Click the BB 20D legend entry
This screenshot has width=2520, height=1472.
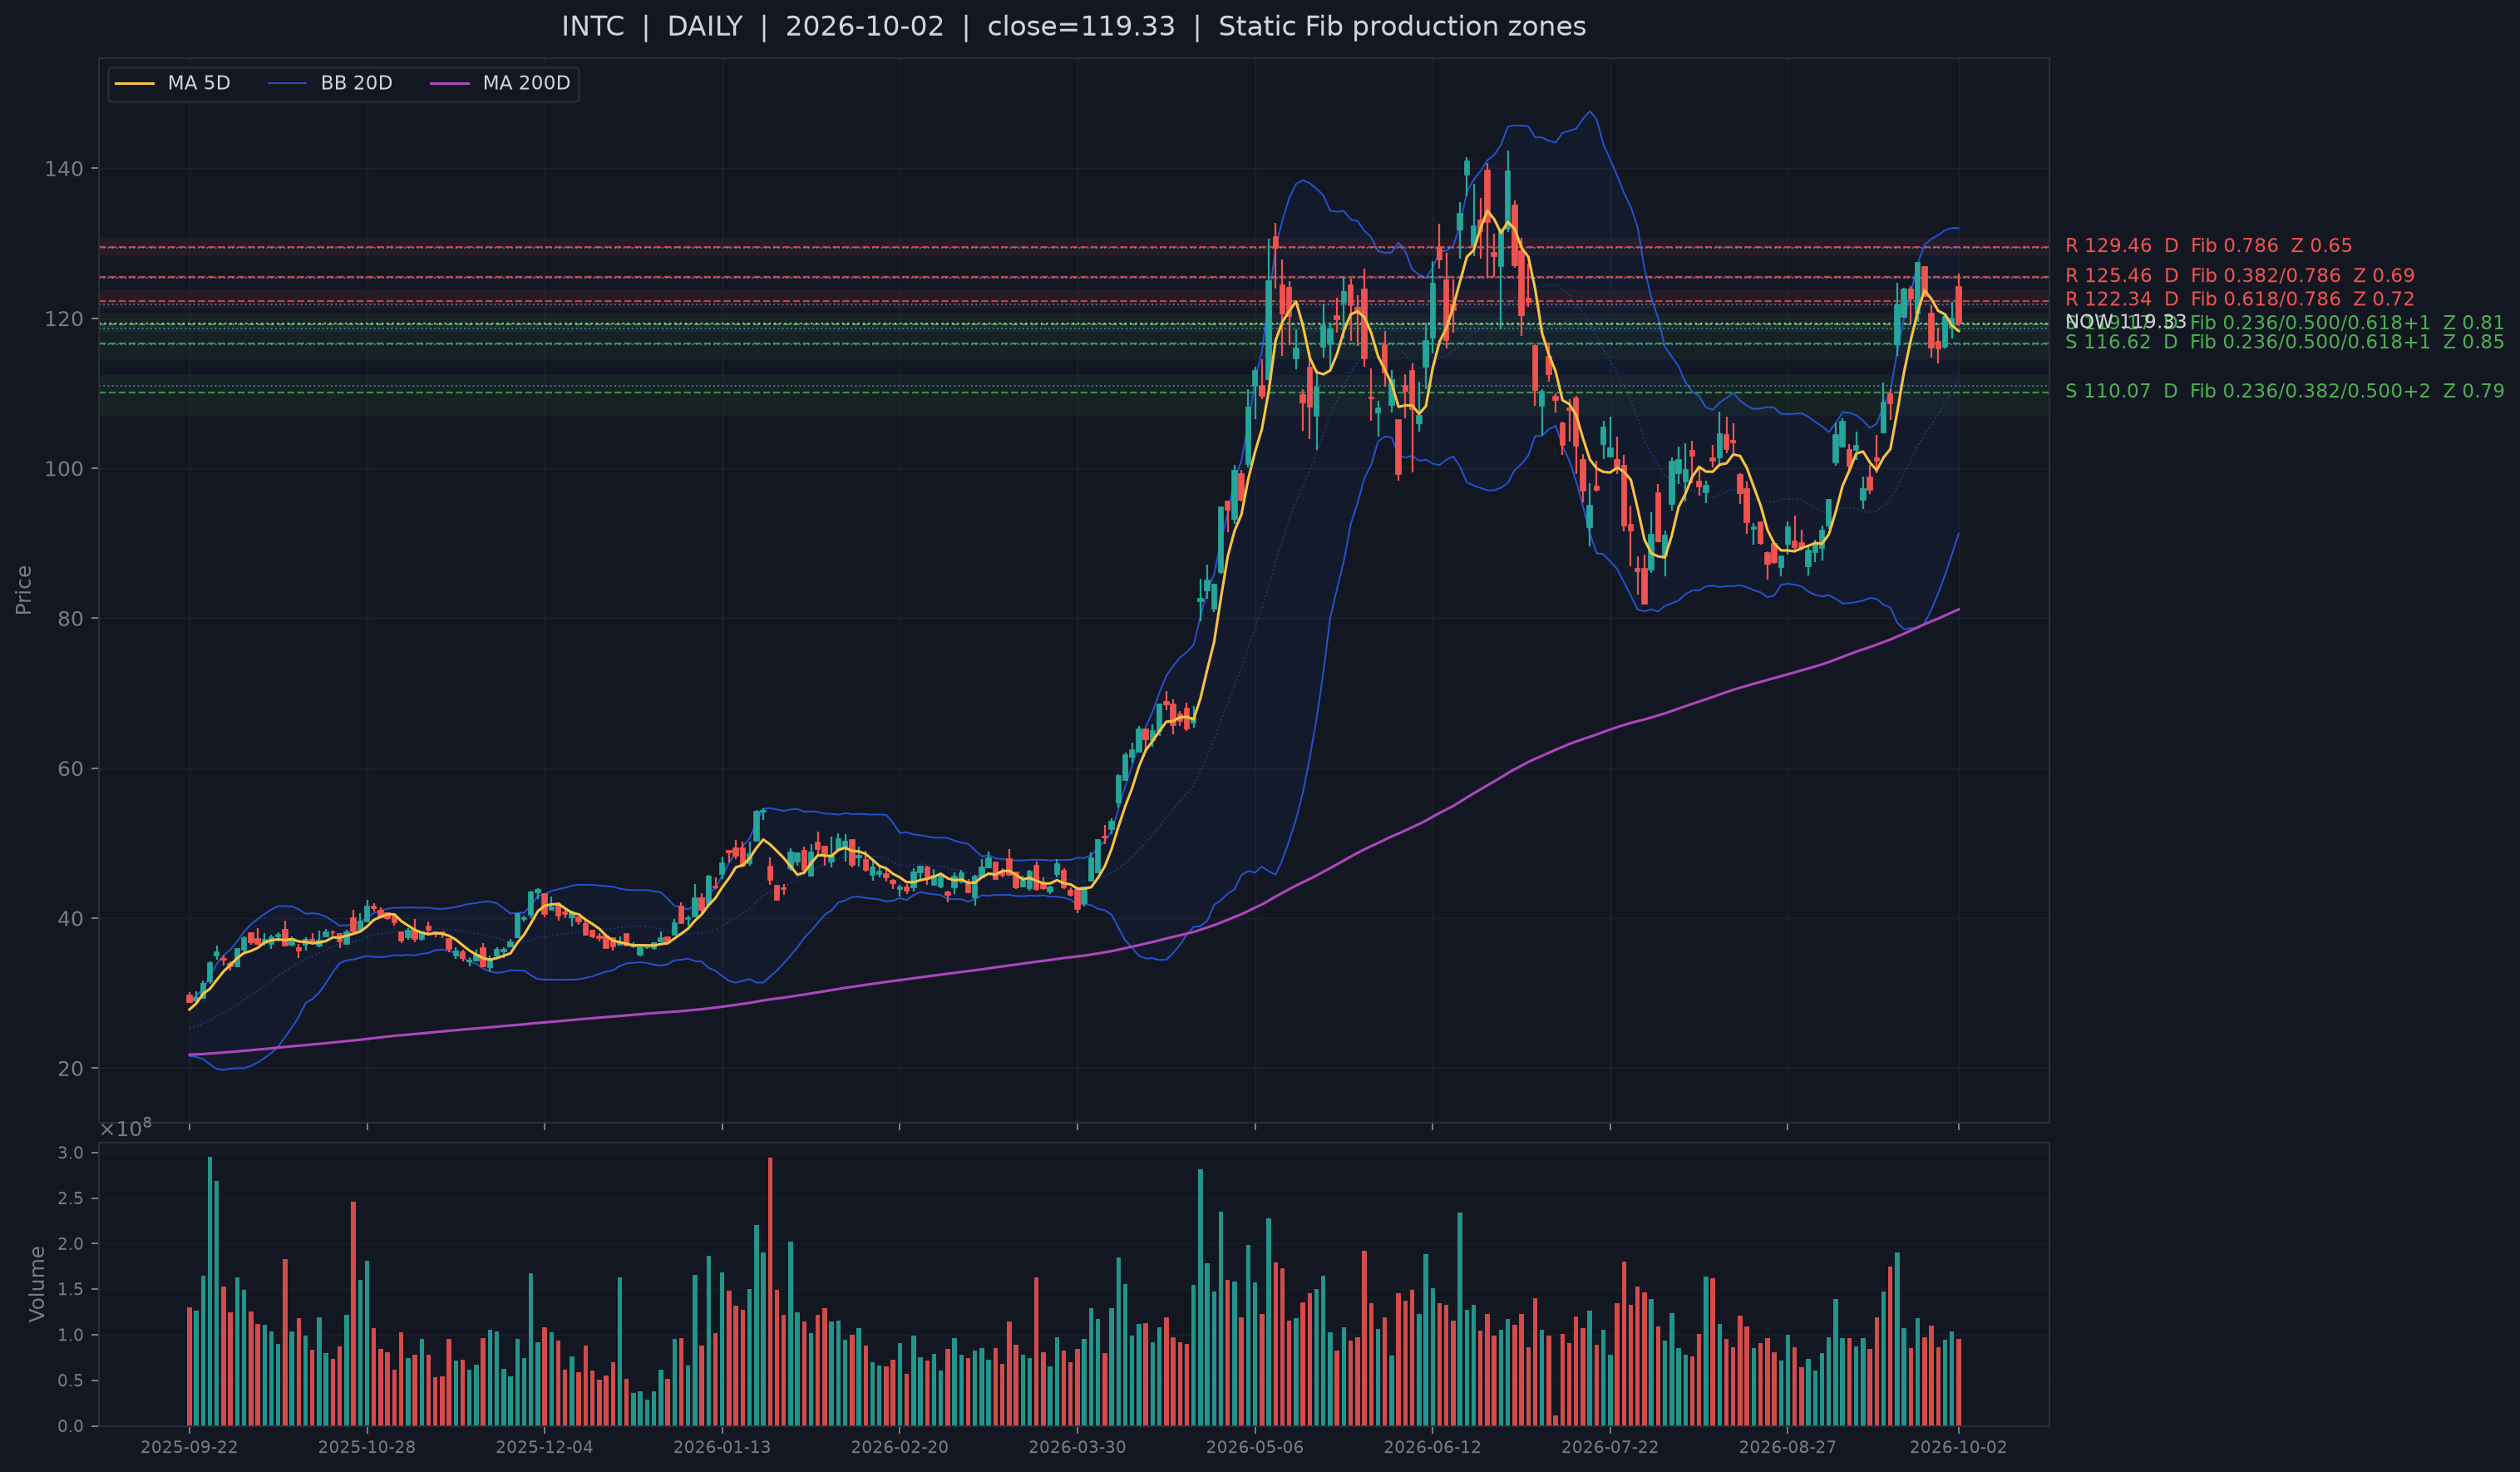330,83
